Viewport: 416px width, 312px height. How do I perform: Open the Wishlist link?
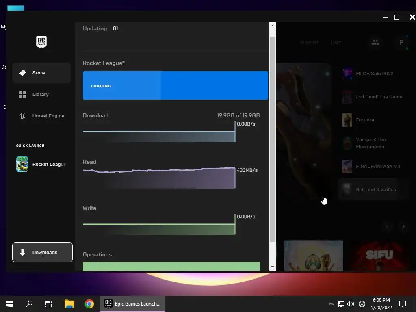point(309,42)
